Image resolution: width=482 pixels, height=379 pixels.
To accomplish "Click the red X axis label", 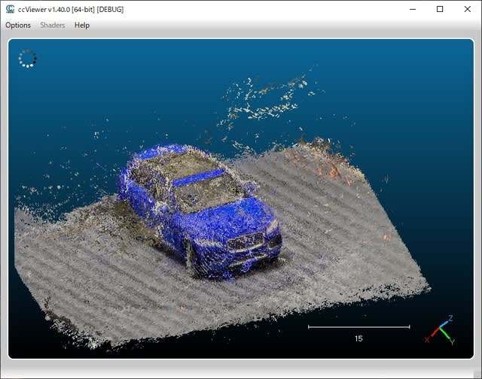I will 427,340.
